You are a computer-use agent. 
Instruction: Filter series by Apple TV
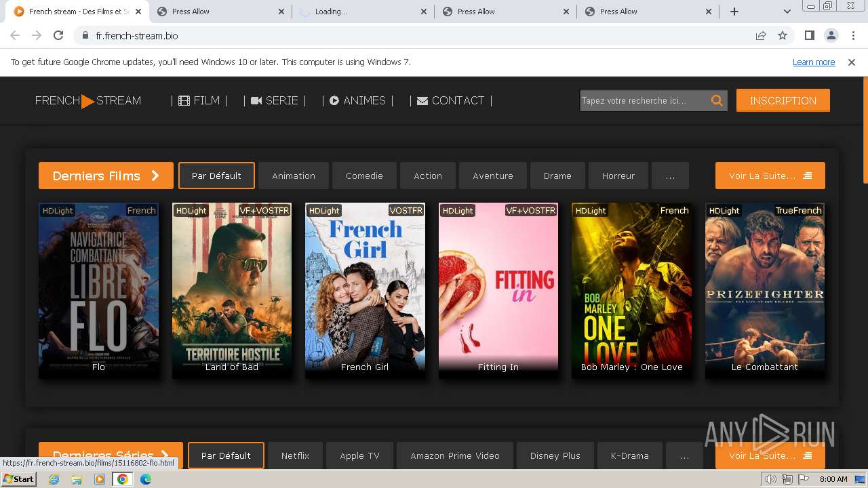pyautogui.click(x=359, y=455)
